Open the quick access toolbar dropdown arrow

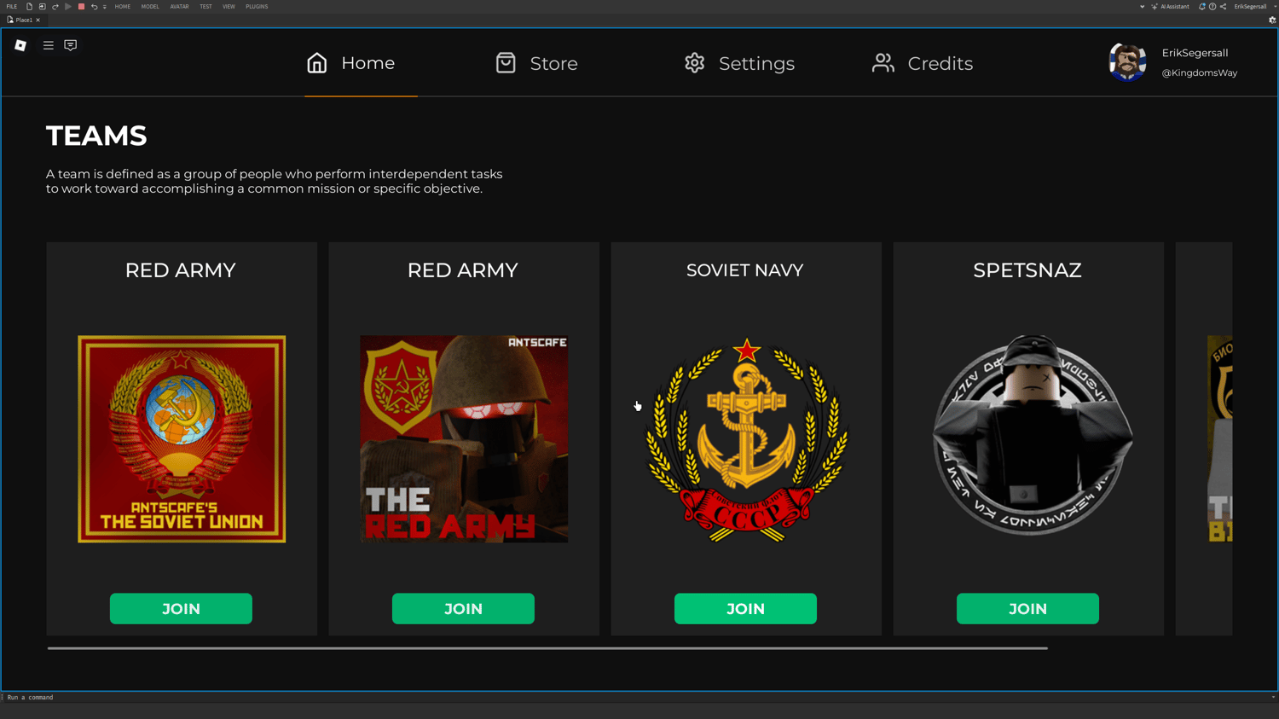click(105, 7)
